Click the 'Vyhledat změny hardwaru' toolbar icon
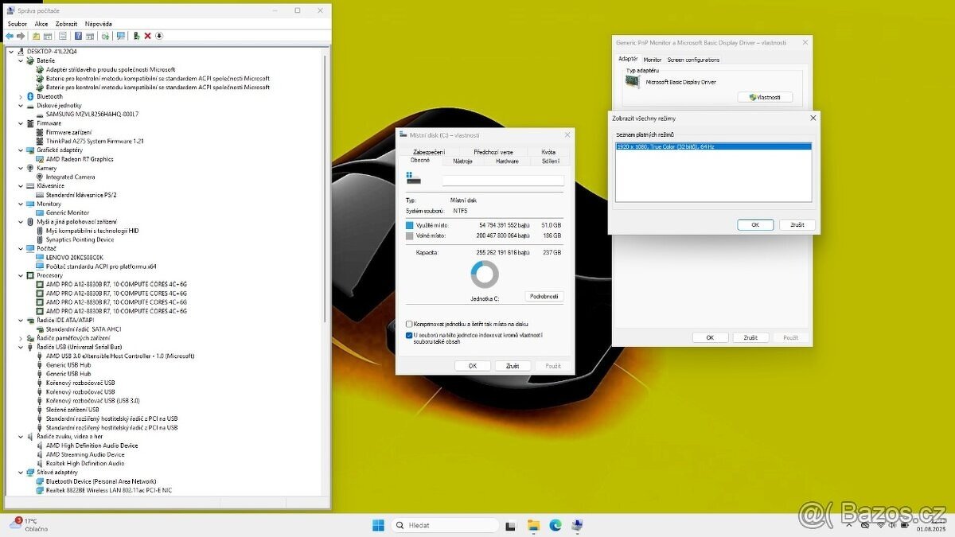955x537 pixels. pyautogui.click(x=106, y=36)
